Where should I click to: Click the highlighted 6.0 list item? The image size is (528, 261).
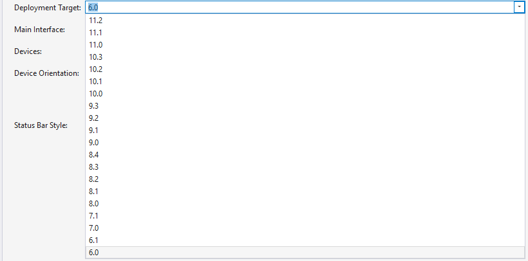pos(94,253)
